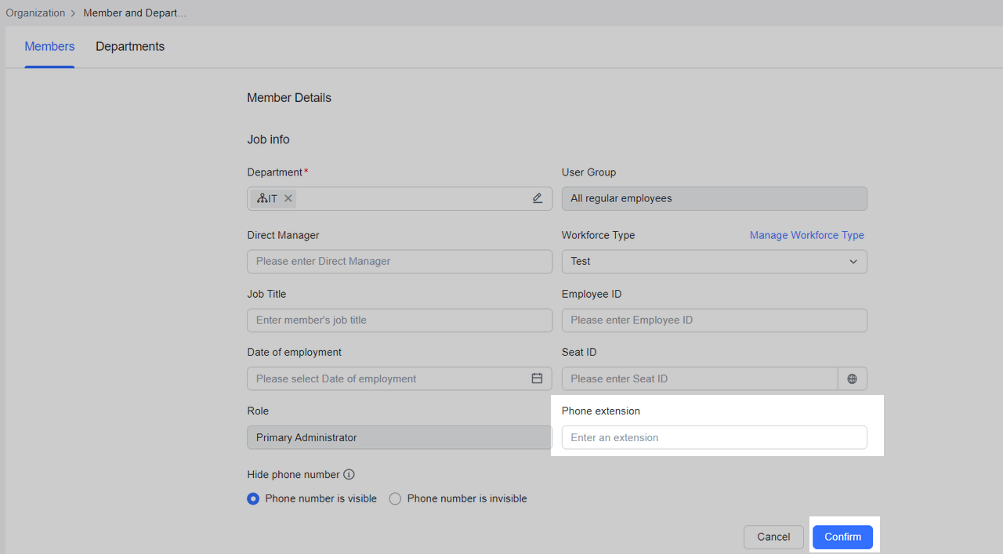This screenshot has height=554, width=1003.
Task: Switch to the Departments tab
Action: pyautogui.click(x=130, y=47)
